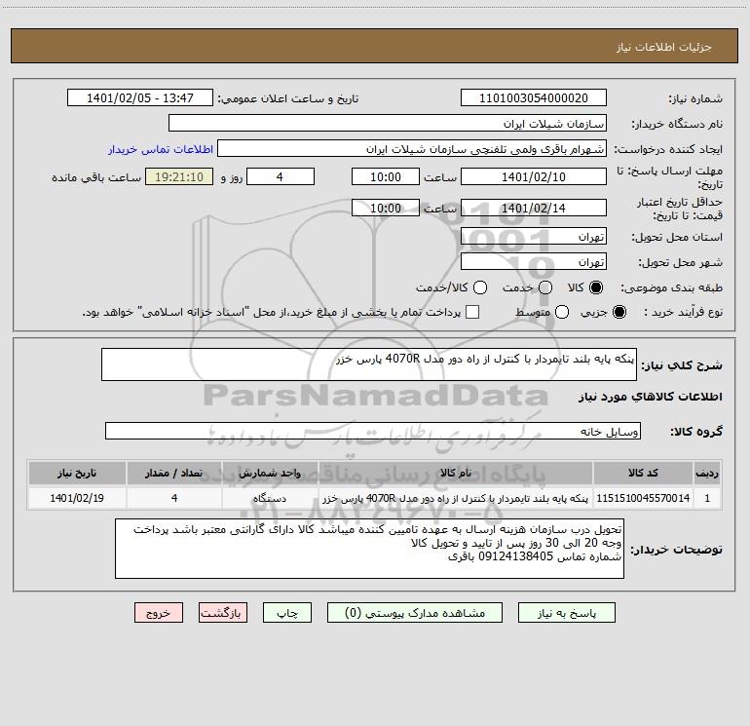
Task: Click the گروه کالا field وسایل خانه
Action: pyautogui.click(x=373, y=431)
